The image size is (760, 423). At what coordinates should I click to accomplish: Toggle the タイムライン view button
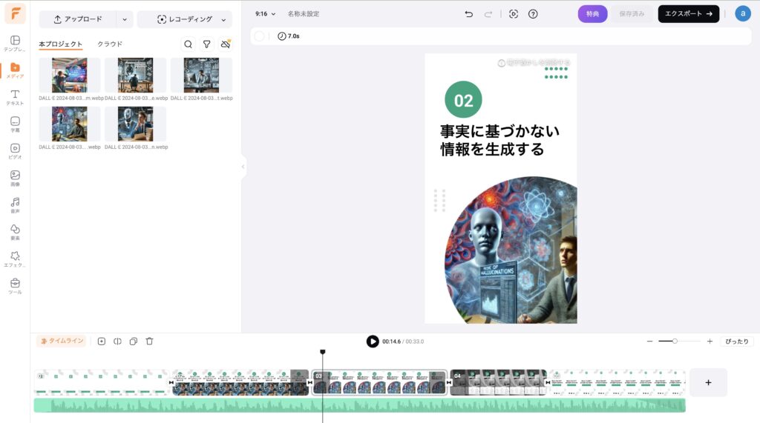point(62,342)
